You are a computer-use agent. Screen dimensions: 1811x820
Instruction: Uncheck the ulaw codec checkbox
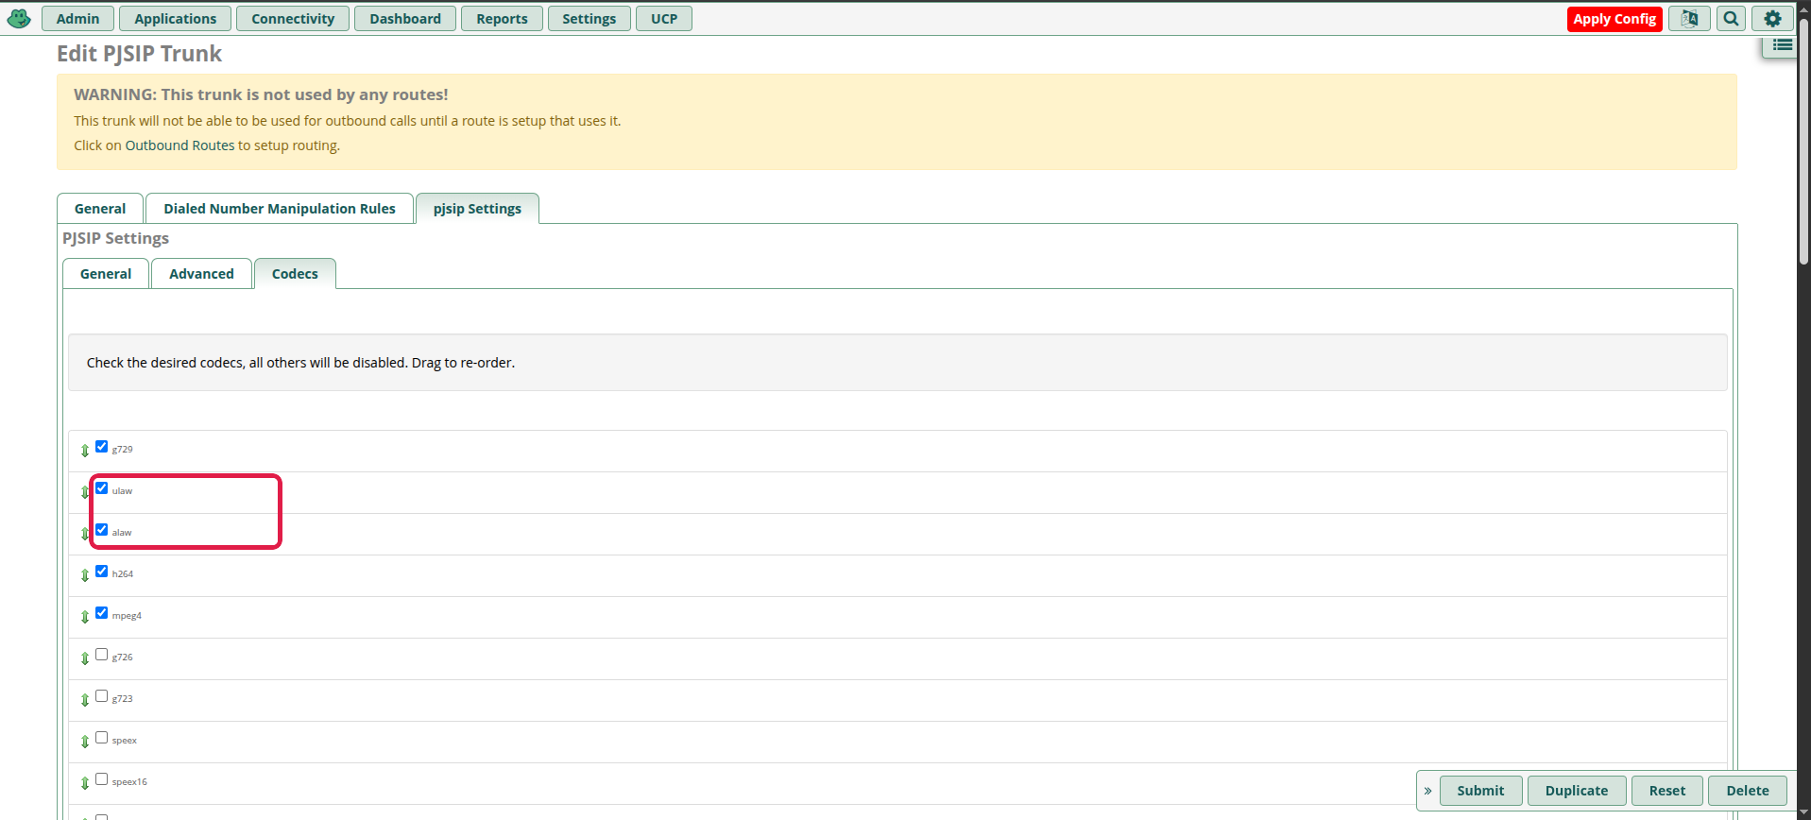(x=102, y=488)
